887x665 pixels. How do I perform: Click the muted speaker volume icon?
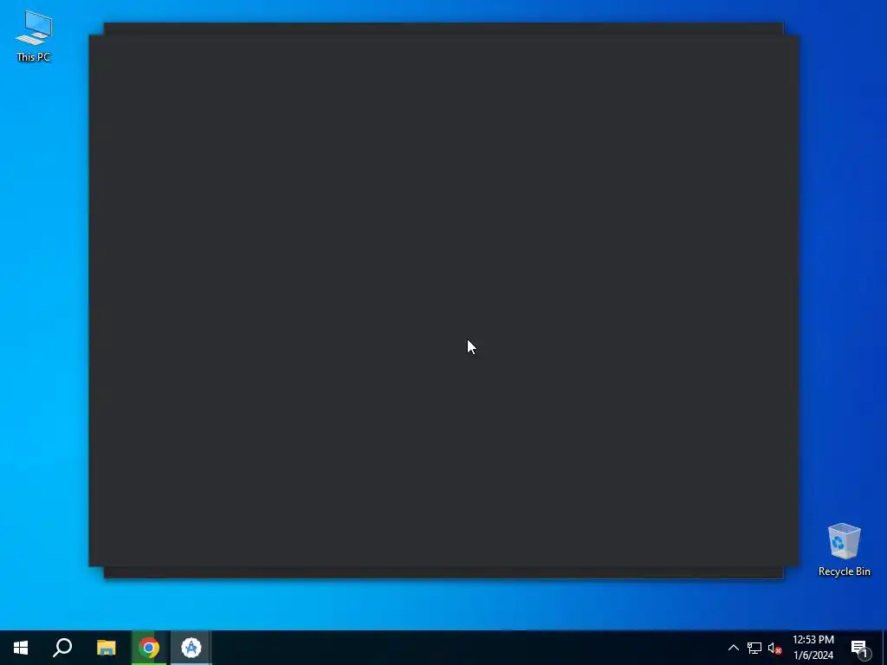pyautogui.click(x=774, y=648)
